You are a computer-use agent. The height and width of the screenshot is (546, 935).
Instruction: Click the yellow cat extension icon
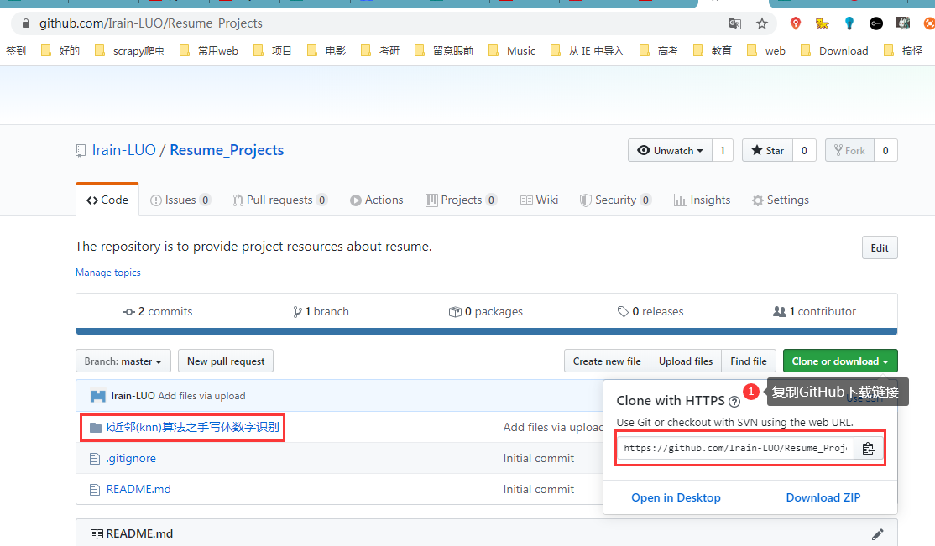823,23
